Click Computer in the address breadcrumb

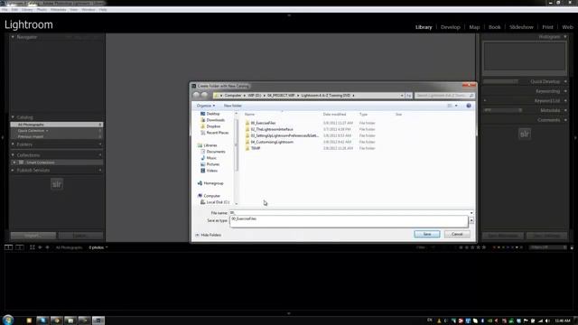(233, 96)
